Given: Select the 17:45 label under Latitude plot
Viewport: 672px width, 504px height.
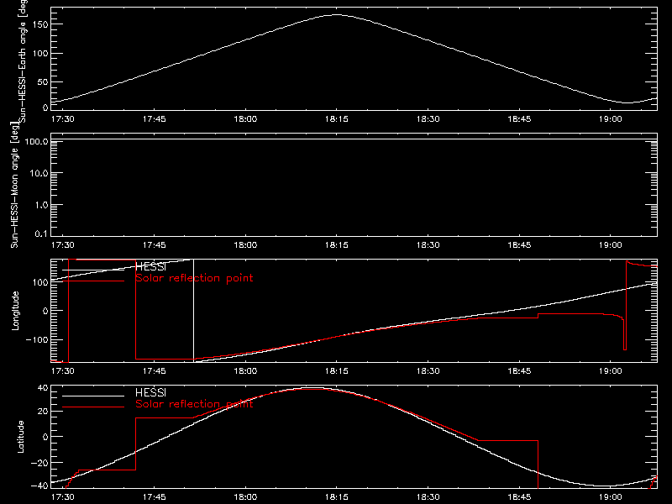Looking at the screenshot, I should (x=154, y=496).
